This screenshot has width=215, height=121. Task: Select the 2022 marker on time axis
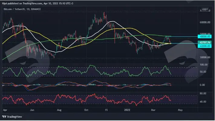tap(127, 110)
